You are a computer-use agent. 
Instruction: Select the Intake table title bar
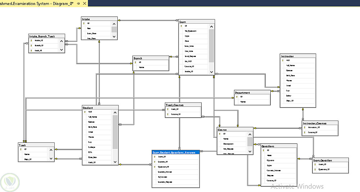tap(99, 19)
